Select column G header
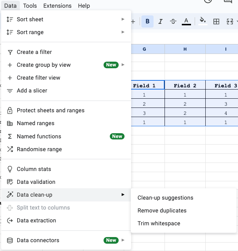The image size is (238, 251). point(148,49)
